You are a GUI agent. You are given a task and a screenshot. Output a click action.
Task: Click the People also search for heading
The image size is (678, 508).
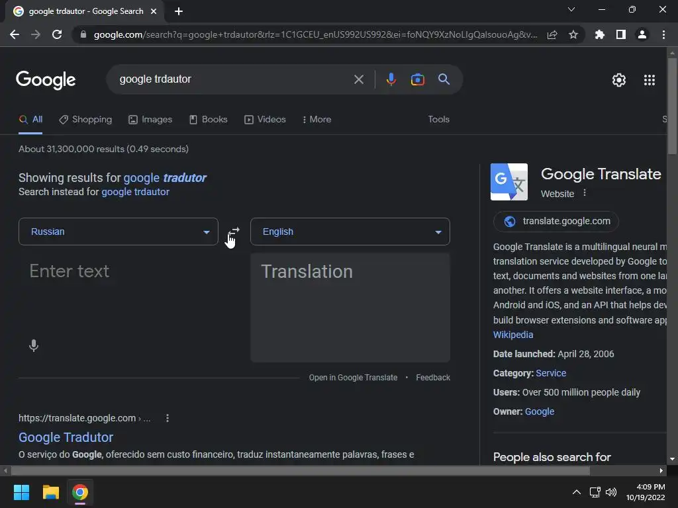(x=552, y=457)
